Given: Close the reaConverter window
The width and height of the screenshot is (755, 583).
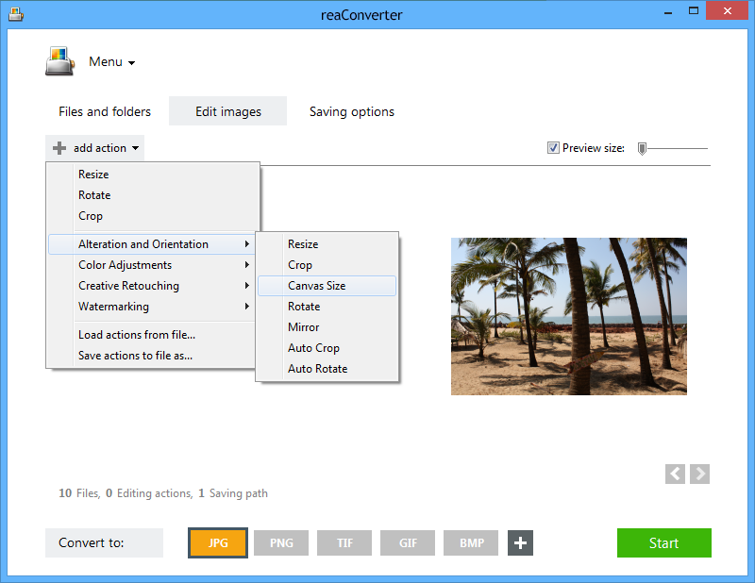Looking at the screenshot, I should point(728,10).
